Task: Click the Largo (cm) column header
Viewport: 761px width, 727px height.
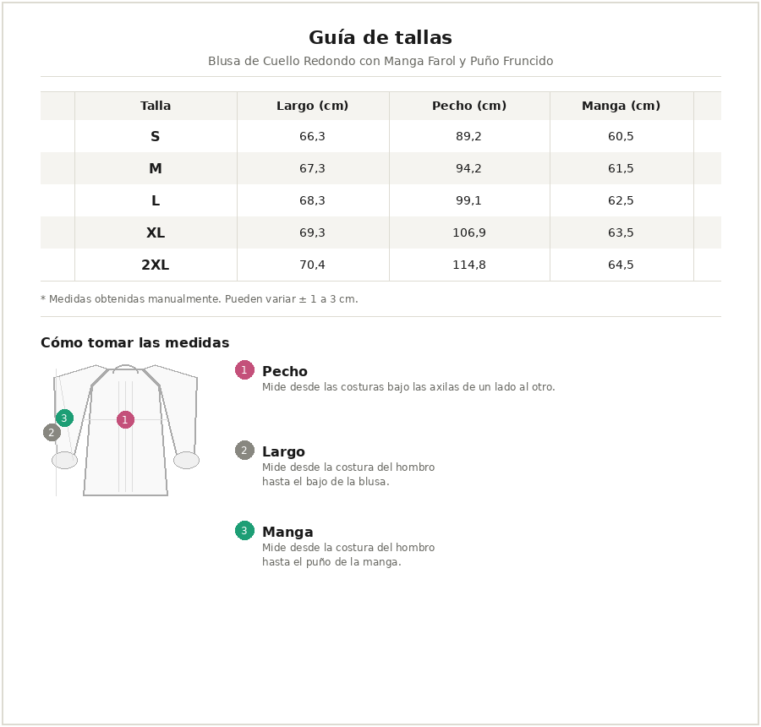Action: point(312,107)
